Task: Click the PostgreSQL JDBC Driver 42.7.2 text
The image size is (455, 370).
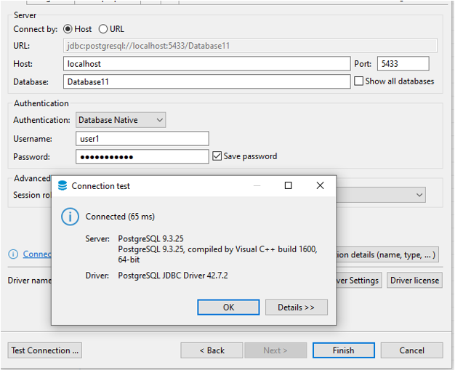Action: pyautogui.click(x=173, y=275)
